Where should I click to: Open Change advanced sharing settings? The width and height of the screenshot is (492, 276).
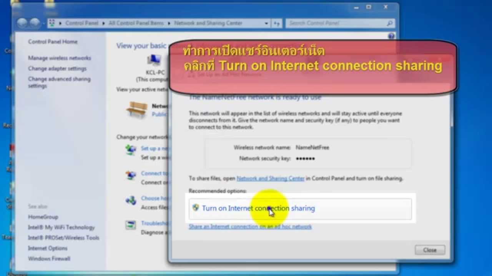pyautogui.click(x=59, y=82)
